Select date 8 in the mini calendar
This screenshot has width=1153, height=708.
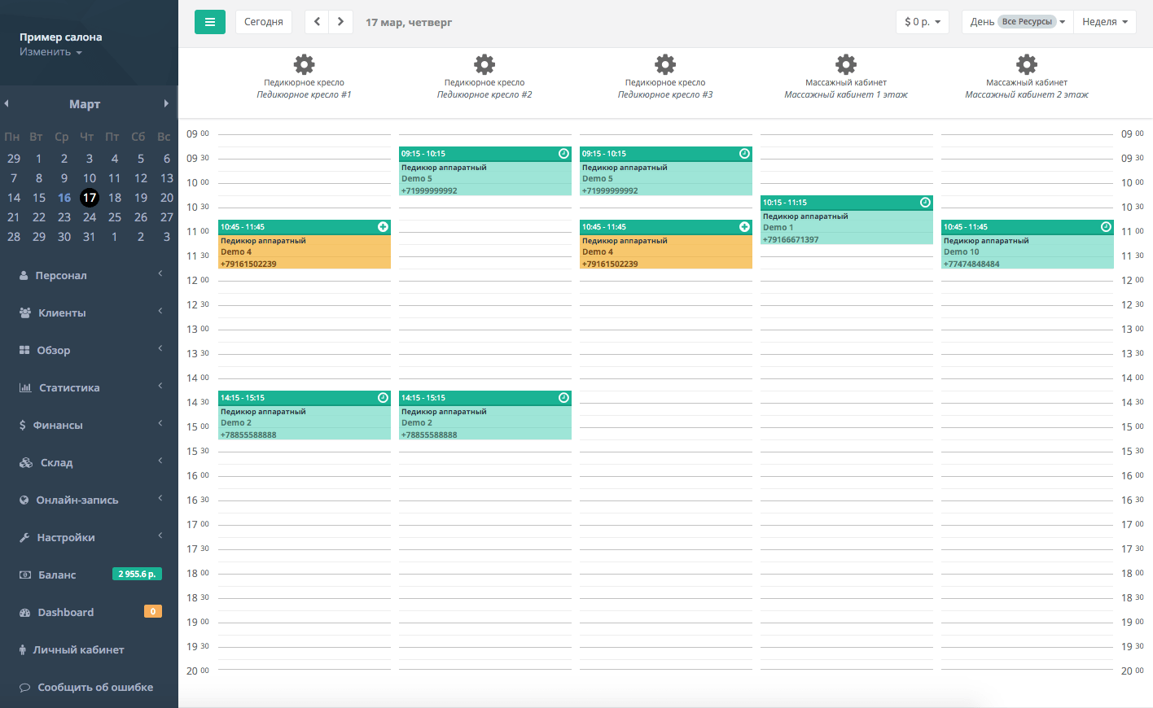point(39,178)
